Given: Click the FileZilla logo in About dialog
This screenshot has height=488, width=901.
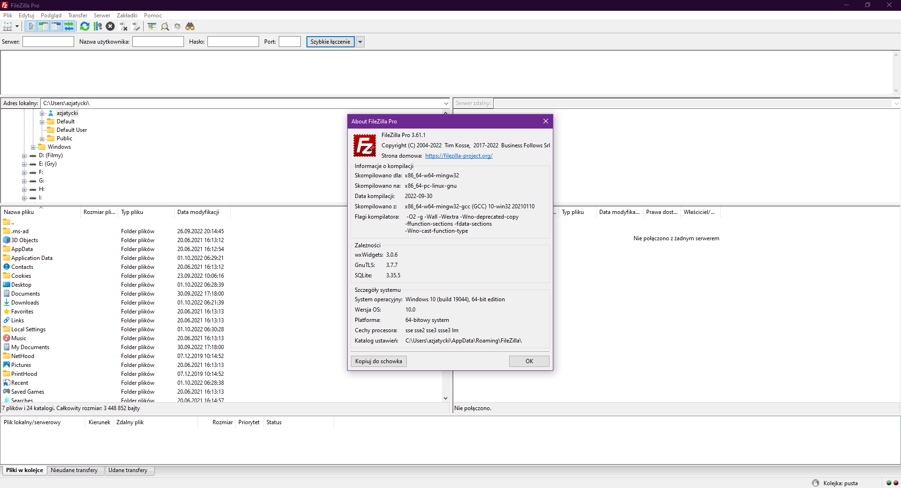Looking at the screenshot, I should pos(365,145).
